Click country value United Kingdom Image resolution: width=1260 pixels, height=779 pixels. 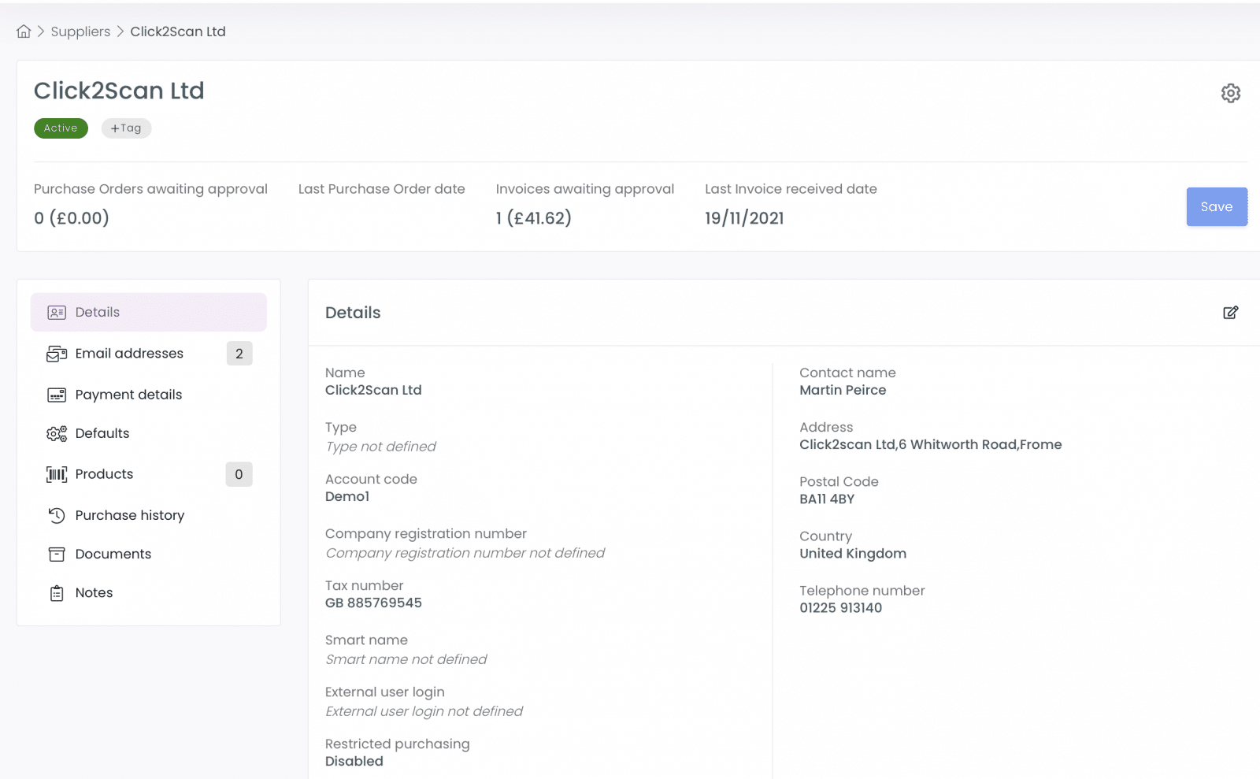click(853, 554)
